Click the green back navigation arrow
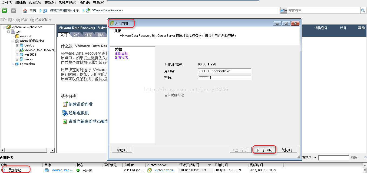Image resolution: width=367 pixels, height=173 pixels. 4,10
